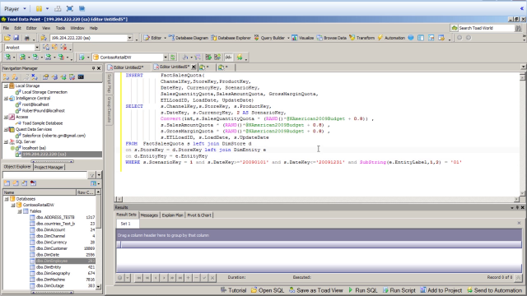Click the terminal icon in Navigation Manager toolbar

[81, 77]
